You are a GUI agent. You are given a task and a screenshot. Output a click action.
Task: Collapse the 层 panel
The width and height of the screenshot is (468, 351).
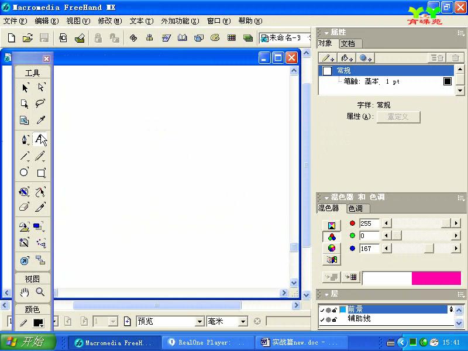point(326,295)
